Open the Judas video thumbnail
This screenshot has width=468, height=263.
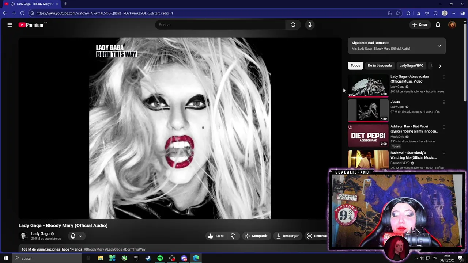[368, 111]
